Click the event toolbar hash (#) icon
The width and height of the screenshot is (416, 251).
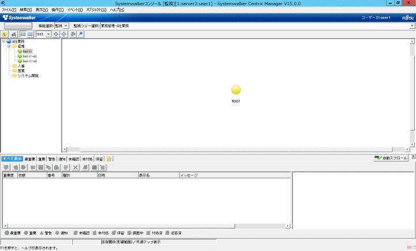tap(66, 167)
